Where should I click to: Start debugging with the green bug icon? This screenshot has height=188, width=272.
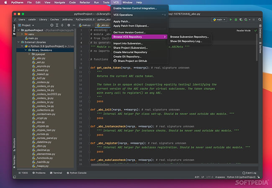pyautogui.click(x=236, y=20)
